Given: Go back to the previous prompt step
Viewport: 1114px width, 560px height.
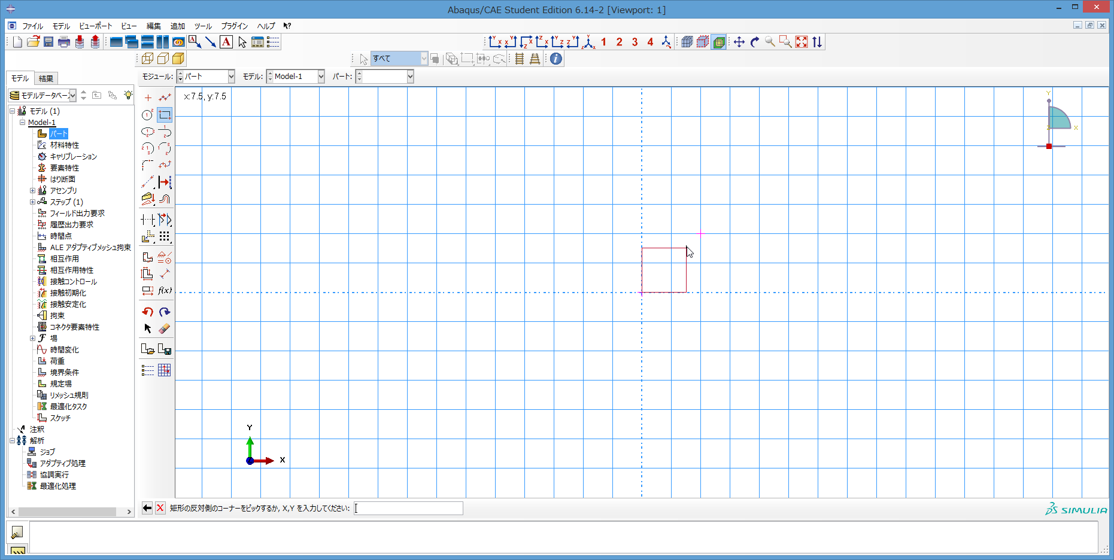Looking at the screenshot, I should [147, 508].
